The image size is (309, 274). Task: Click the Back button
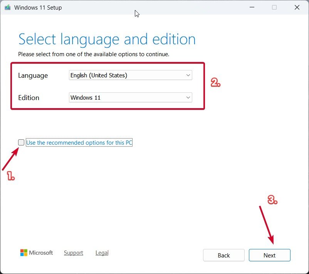[x=223, y=255]
